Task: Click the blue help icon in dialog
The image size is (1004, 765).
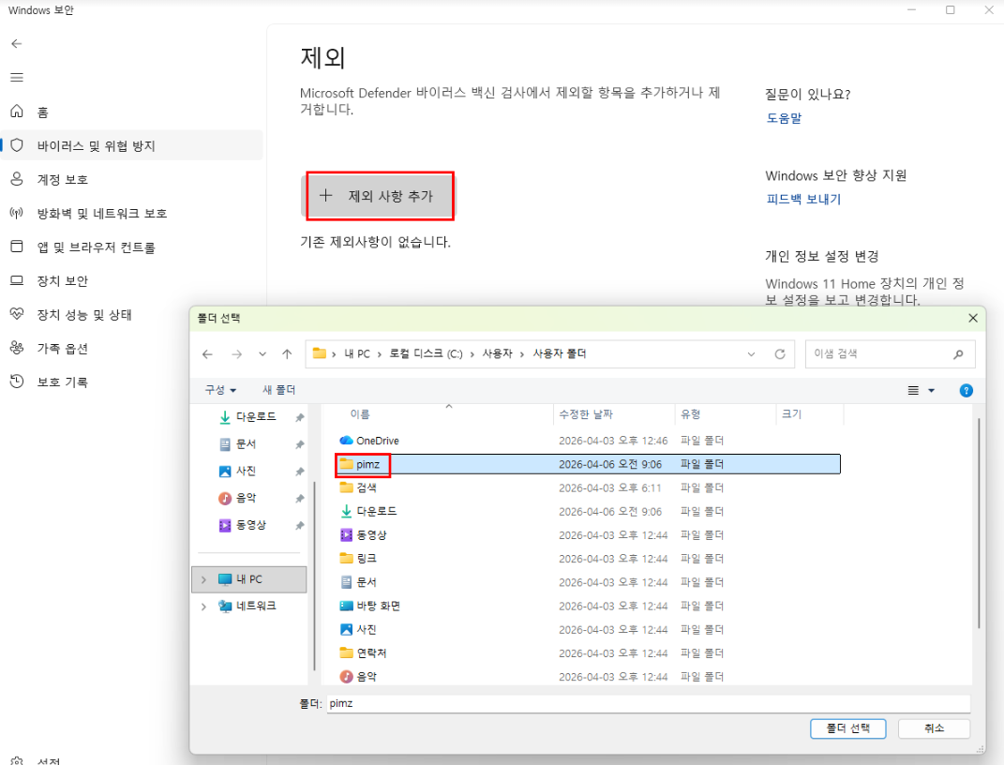Action: pos(966,391)
